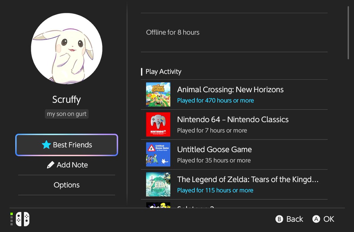Select "Nintendo 64 – Nintendo Classics" title
354x232 pixels.
pos(233,120)
